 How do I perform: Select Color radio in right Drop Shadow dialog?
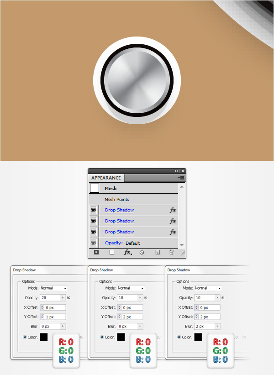point(179,337)
